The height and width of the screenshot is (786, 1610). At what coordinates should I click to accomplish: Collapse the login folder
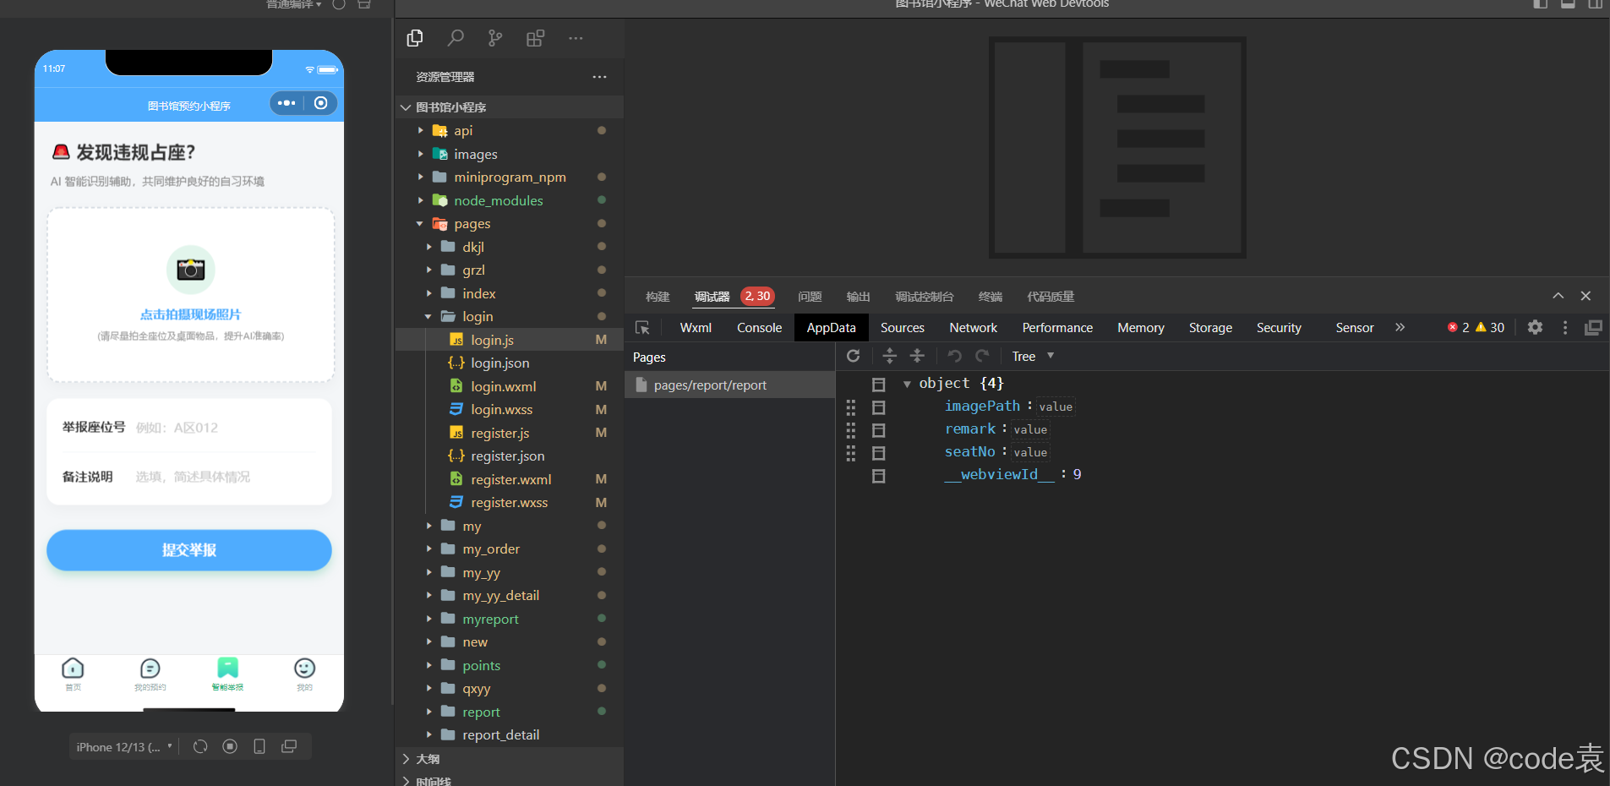(x=428, y=316)
